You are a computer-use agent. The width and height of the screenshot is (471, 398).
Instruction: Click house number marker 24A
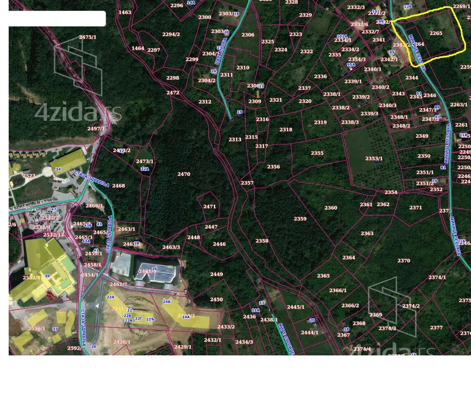pyautogui.click(x=186, y=317)
